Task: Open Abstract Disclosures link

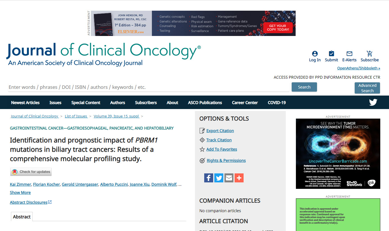Action: tap(31, 202)
